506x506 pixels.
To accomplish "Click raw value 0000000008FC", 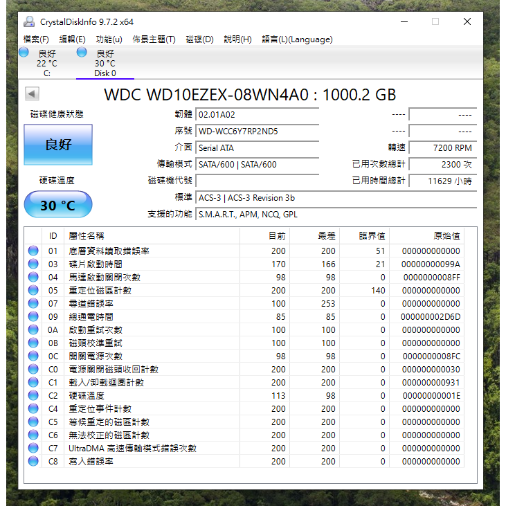I will tap(431, 356).
